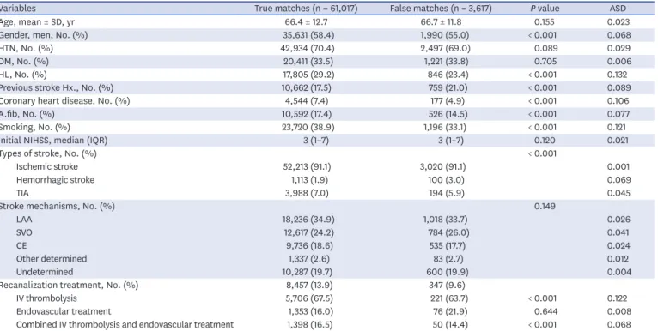The height and width of the screenshot is (331, 658).
Task: Select the cell '8,457 (13.9)'
Action: tap(309, 286)
